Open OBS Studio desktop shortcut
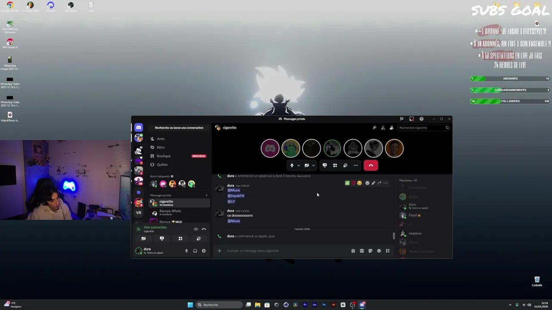Viewport: 552px width, 310px height. [71, 7]
